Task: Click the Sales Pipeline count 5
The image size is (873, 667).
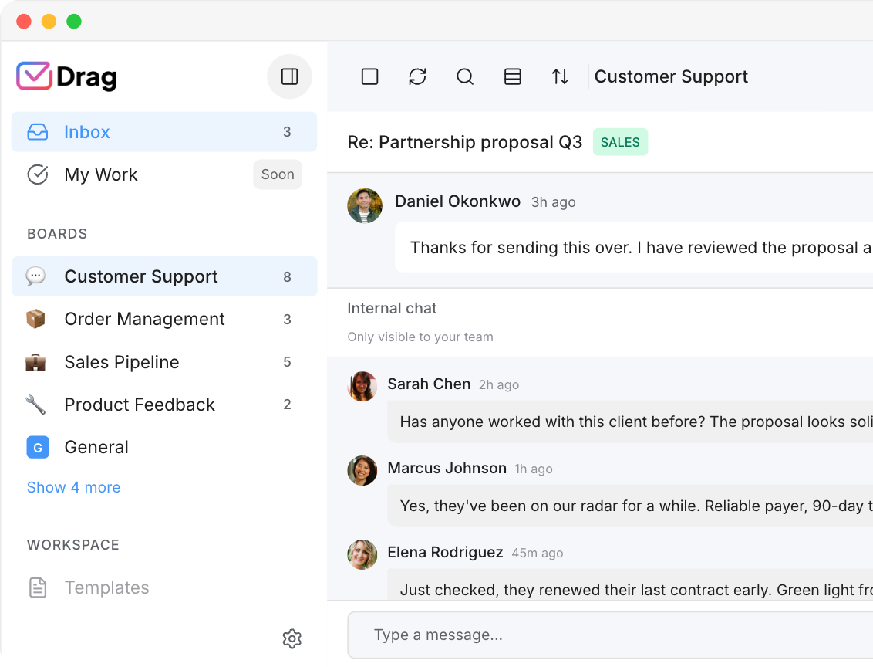Action: (x=287, y=361)
